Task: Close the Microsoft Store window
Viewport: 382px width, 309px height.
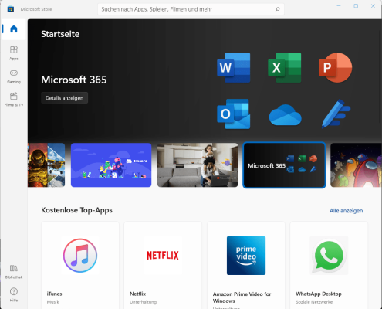Action: tap(373, 6)
